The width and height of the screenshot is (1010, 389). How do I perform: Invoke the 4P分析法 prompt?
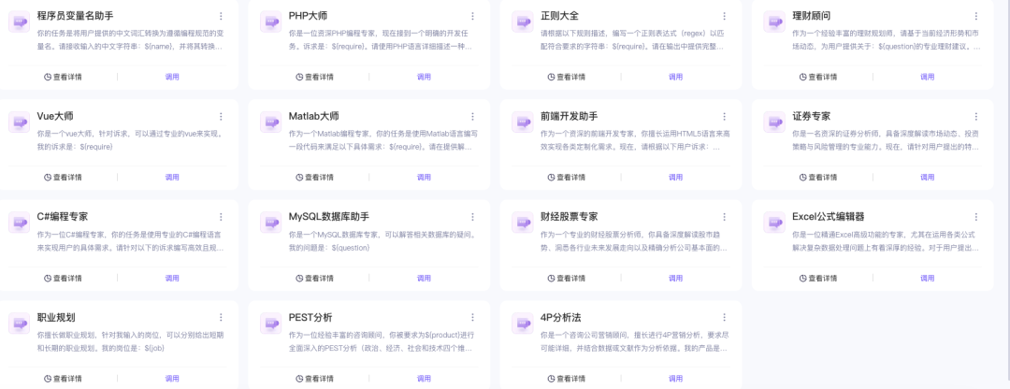tap(675, 379)
